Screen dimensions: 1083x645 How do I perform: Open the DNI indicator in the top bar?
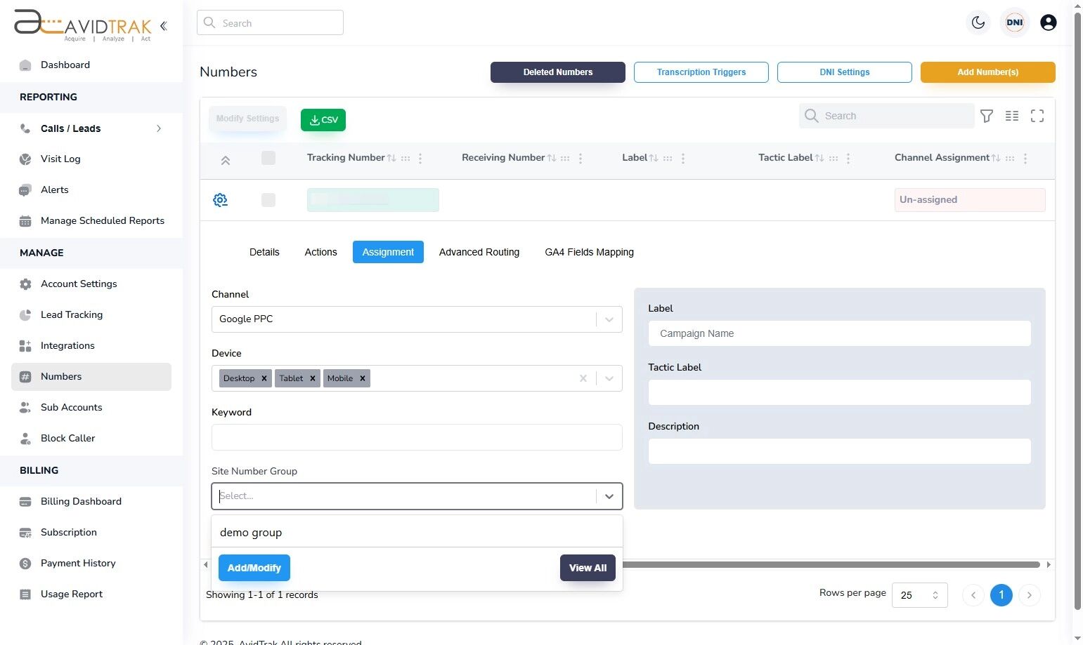[1014, 22]
